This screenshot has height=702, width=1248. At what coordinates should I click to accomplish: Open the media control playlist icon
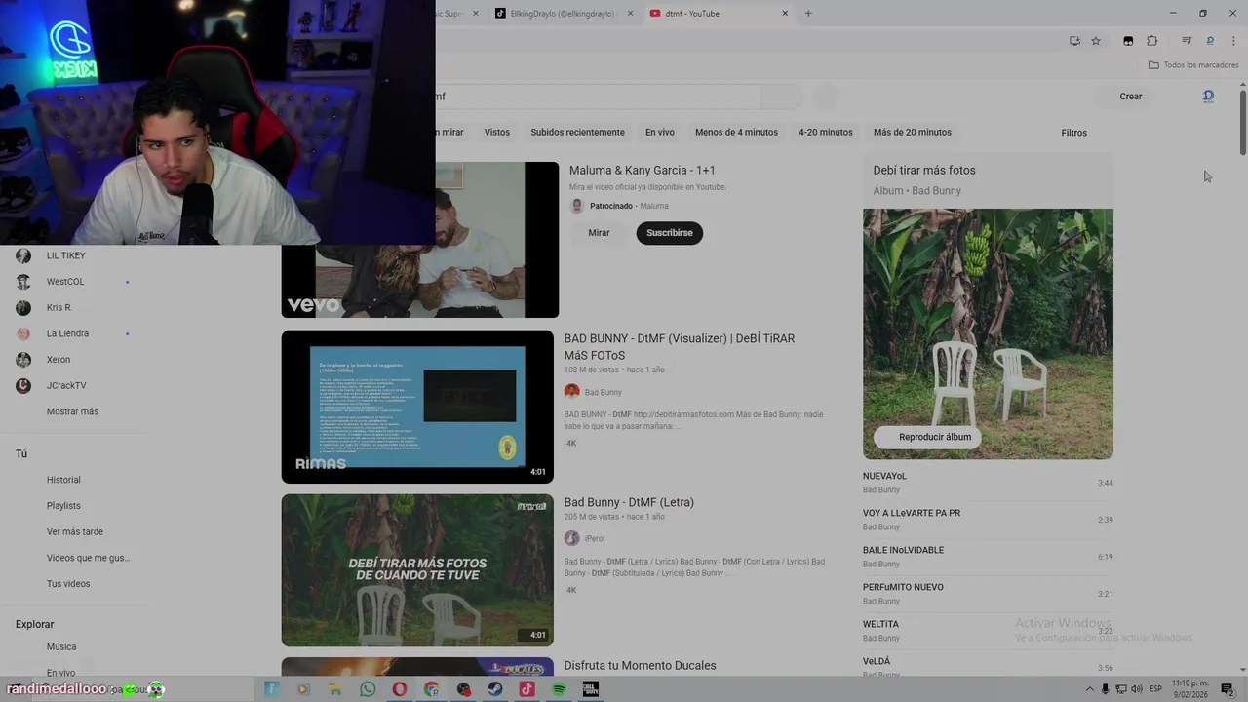1187,41
